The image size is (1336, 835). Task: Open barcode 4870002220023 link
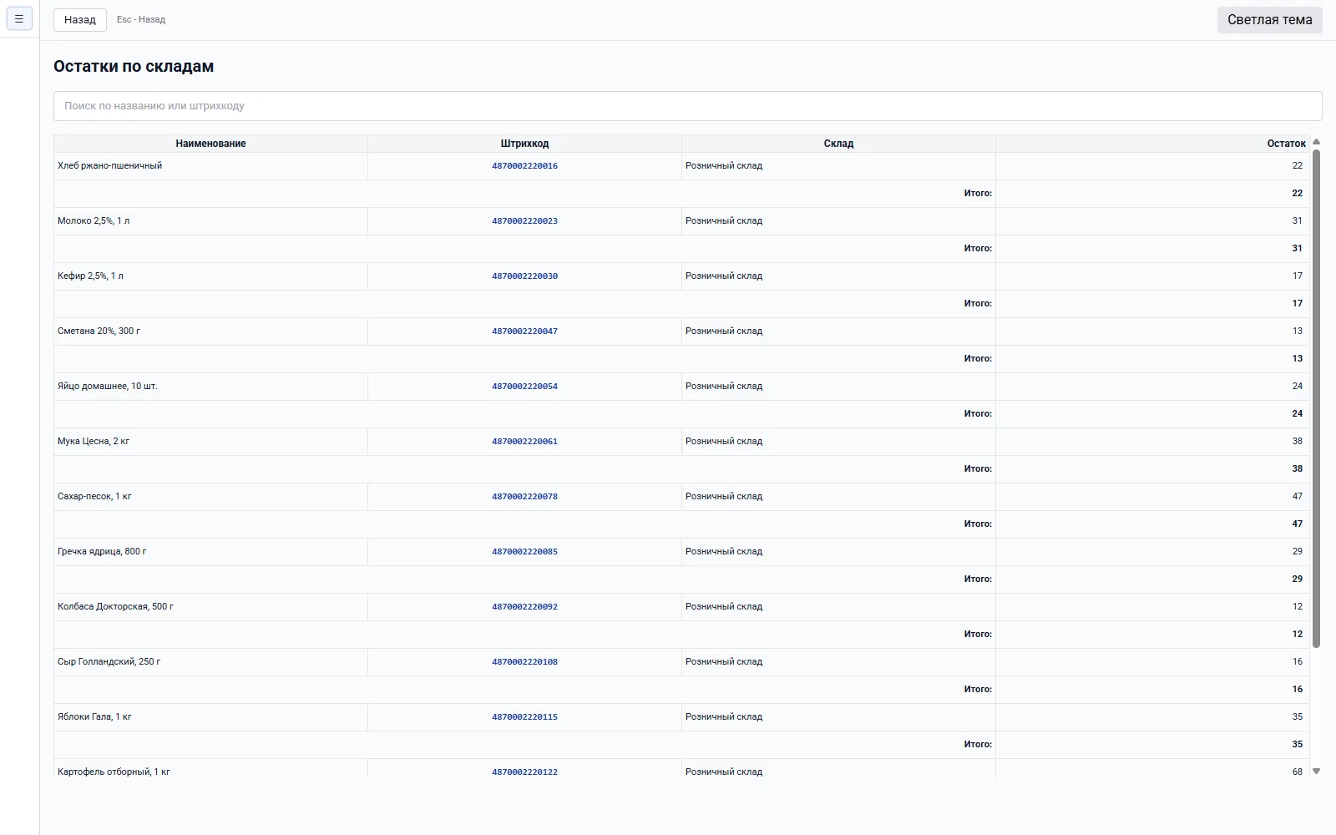click(524, 220)
